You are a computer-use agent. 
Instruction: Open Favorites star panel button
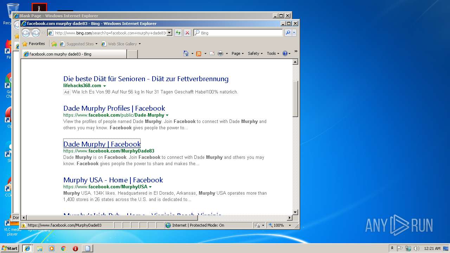coord(33,44)
